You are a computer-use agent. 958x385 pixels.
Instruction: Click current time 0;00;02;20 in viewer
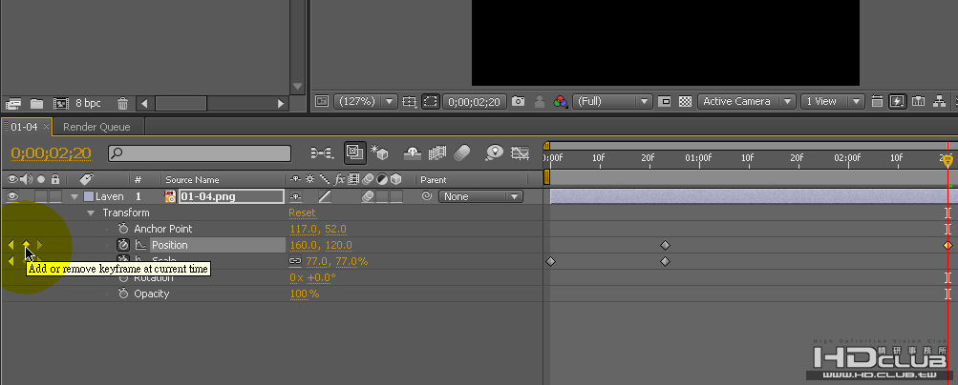pos(474,102)
